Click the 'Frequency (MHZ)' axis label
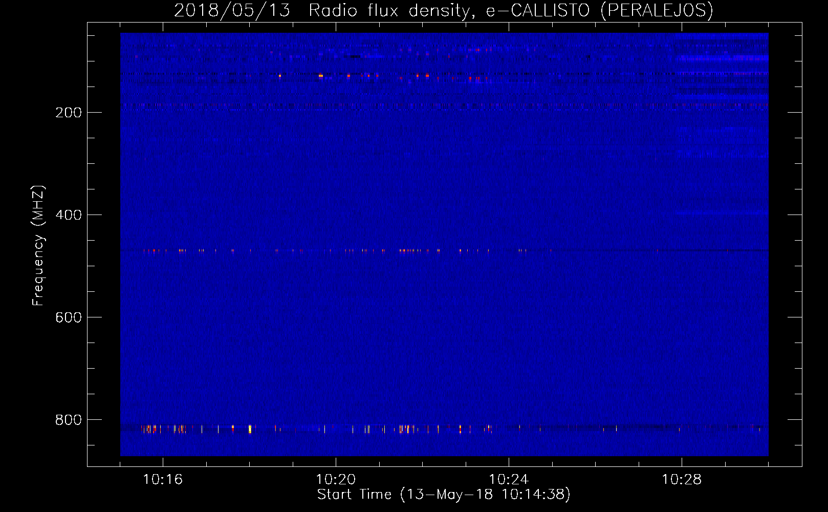 point(38,246)
